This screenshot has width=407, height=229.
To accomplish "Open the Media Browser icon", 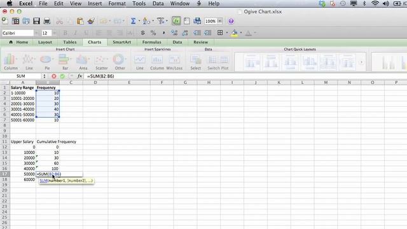I will tap(197, 21).
